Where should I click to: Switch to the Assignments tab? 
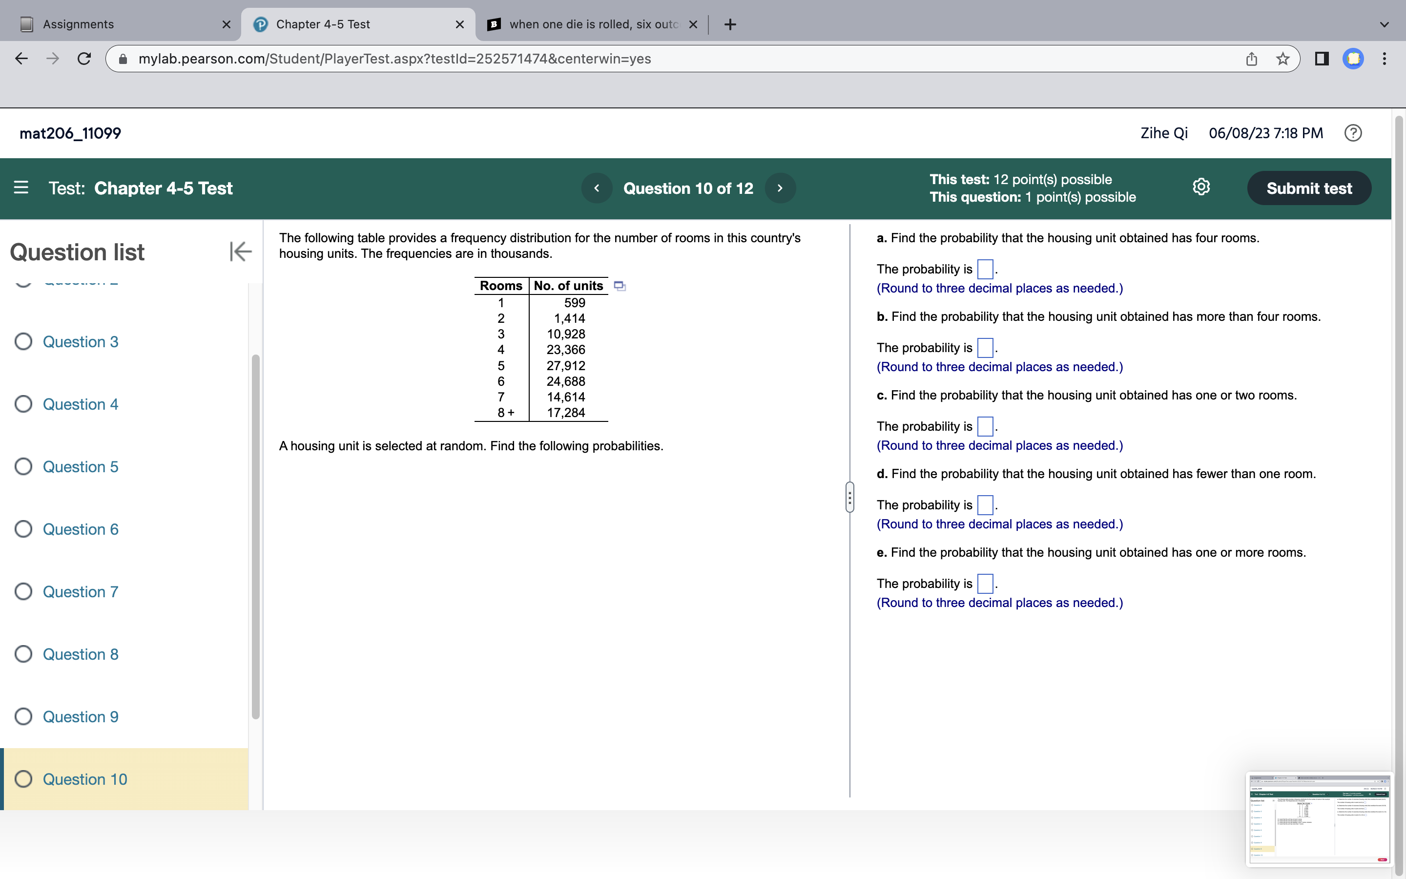(79, 24)
